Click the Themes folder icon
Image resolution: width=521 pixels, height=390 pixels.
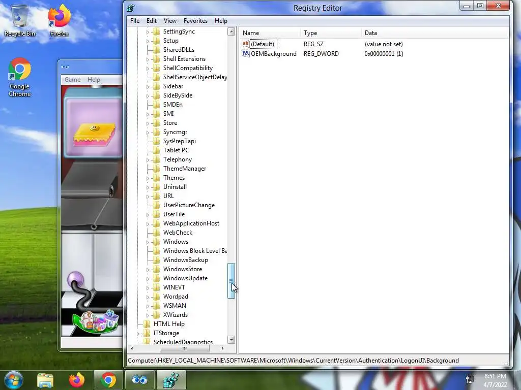click(x=156, y=178)
